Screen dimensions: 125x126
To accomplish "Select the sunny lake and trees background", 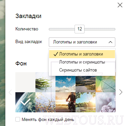I will 86,102.
